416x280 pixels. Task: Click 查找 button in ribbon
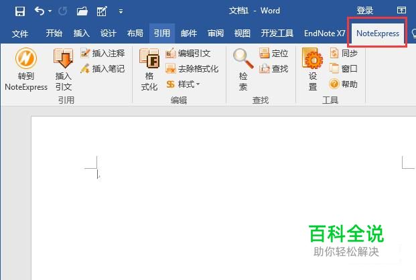pyautogui.click(x=274, y=69)
